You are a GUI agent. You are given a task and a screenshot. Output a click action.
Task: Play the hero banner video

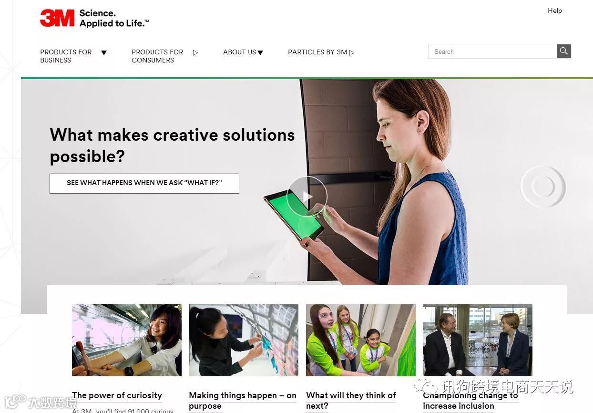[x=307, y=196]
